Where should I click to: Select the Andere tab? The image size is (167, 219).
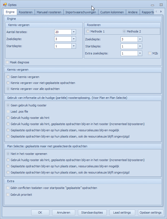click(133, 12)
